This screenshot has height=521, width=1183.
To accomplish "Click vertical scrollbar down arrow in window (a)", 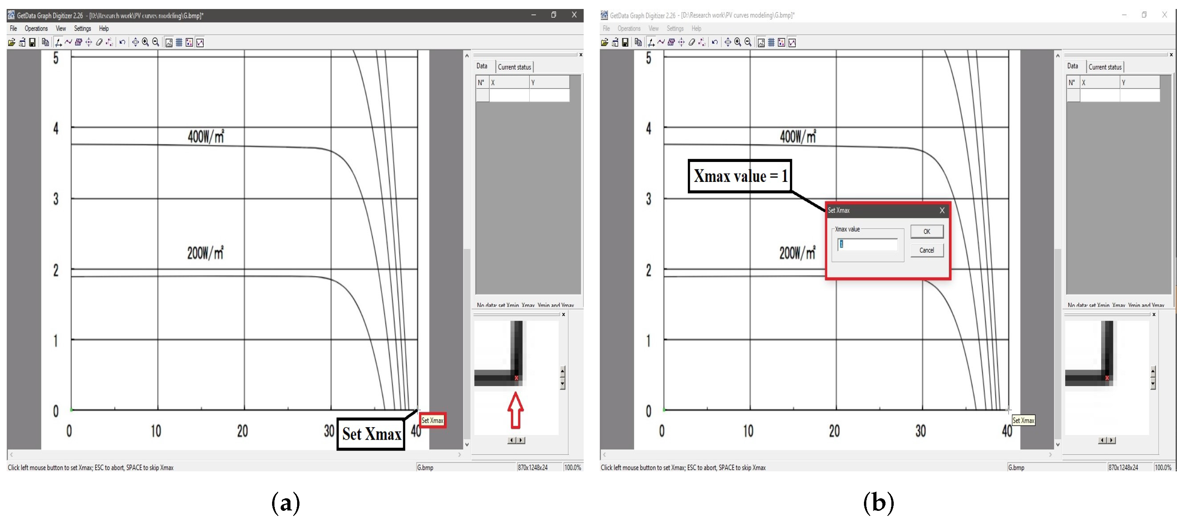I will point(467,444).
